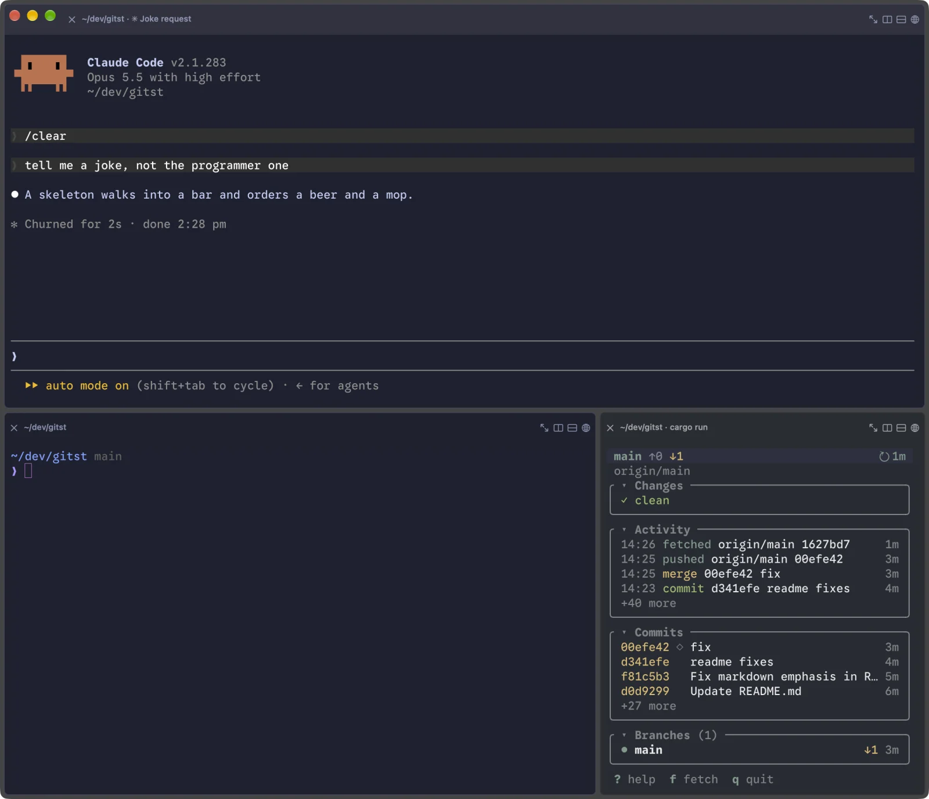This screenshot has height=799, width=929.
Task: Click the fetch shortcut in gitst footer
Action: (x=694, y=779)
